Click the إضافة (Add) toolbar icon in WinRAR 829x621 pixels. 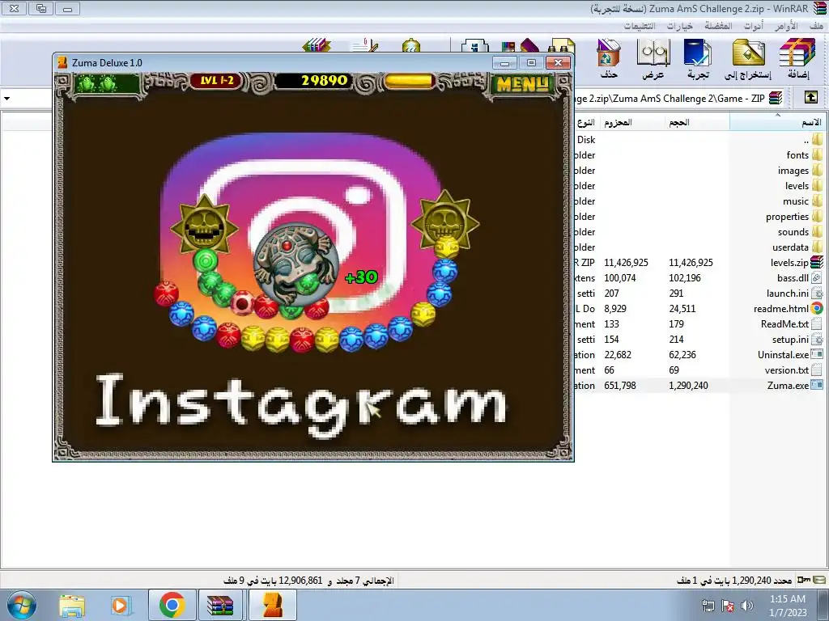[x=797, y=58]
